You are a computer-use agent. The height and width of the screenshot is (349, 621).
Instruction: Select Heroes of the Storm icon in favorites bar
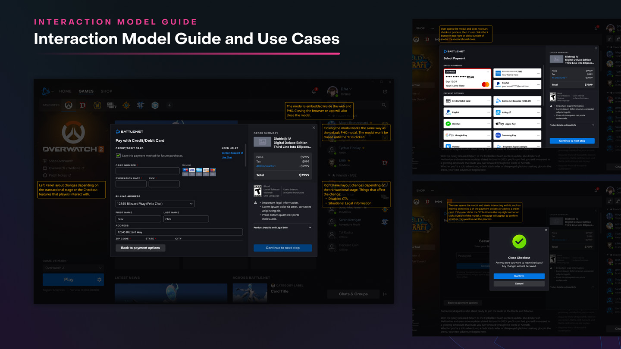coord(155,105)
